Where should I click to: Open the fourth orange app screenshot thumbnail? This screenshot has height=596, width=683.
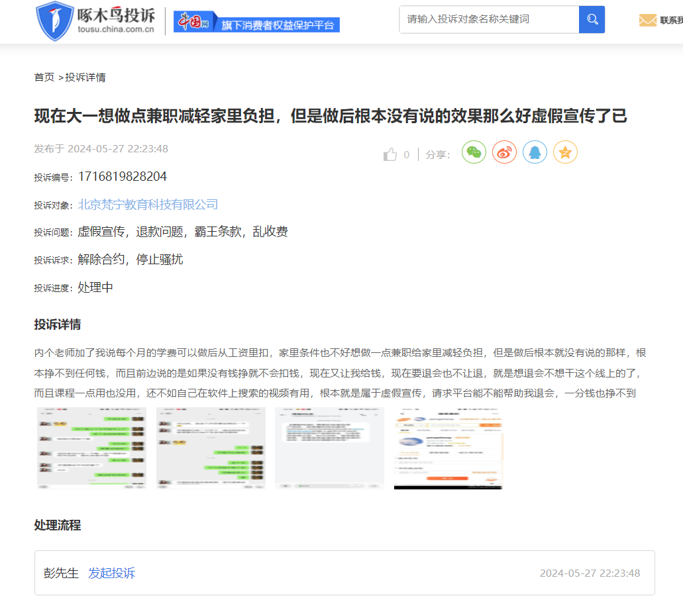[x=448, y=448]
